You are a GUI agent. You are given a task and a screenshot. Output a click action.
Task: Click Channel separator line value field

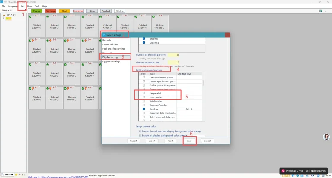pyautogui.click(x=173, y=62)
